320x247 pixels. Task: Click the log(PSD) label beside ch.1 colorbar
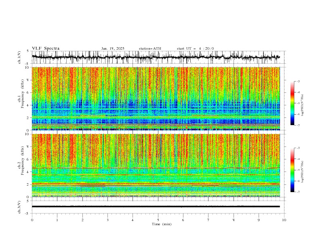coord(303,105)
